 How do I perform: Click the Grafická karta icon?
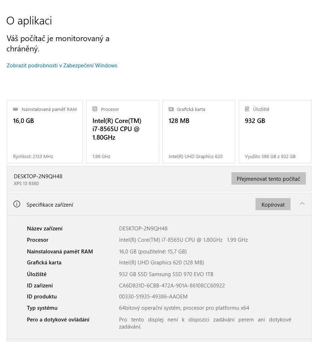pos(171,109)
